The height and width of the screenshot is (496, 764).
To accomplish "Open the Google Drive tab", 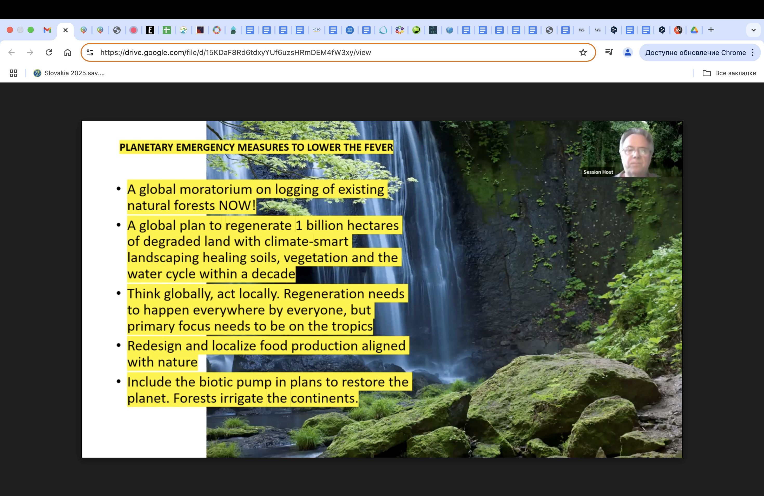I will [x=694, y=30].
